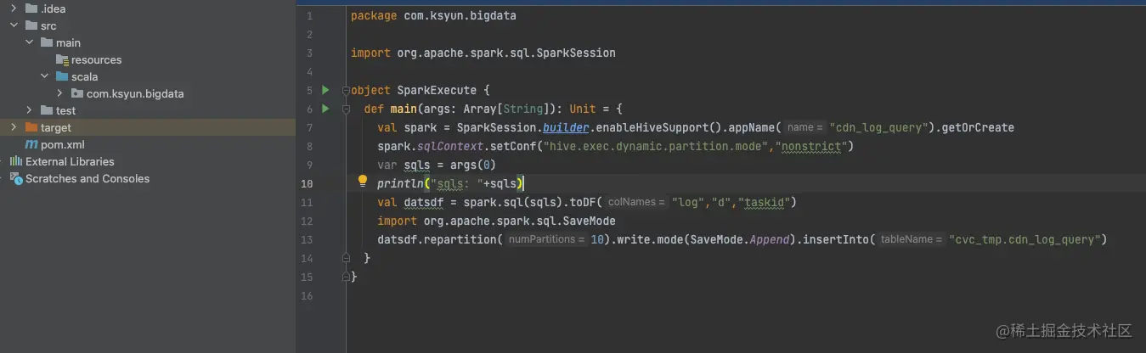Click line number 16 in the gutter
Viewport: 1146px width, 353px height.
[x=308, y=295]
